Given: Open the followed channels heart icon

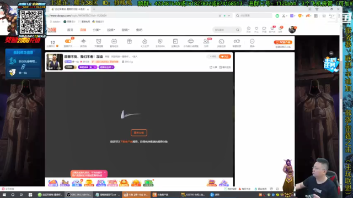Looking at the screenshot, I should (256, 29).
